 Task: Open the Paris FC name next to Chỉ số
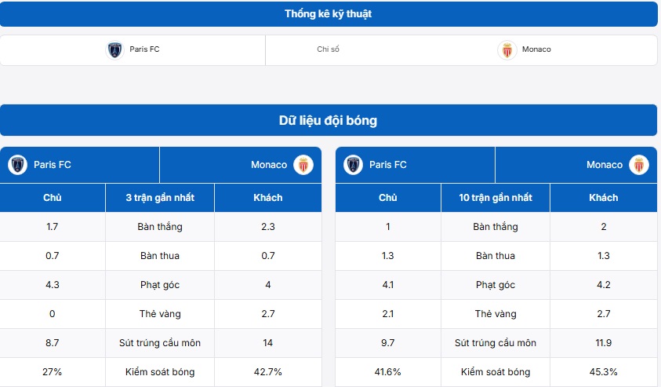click(x=144, y=49)
